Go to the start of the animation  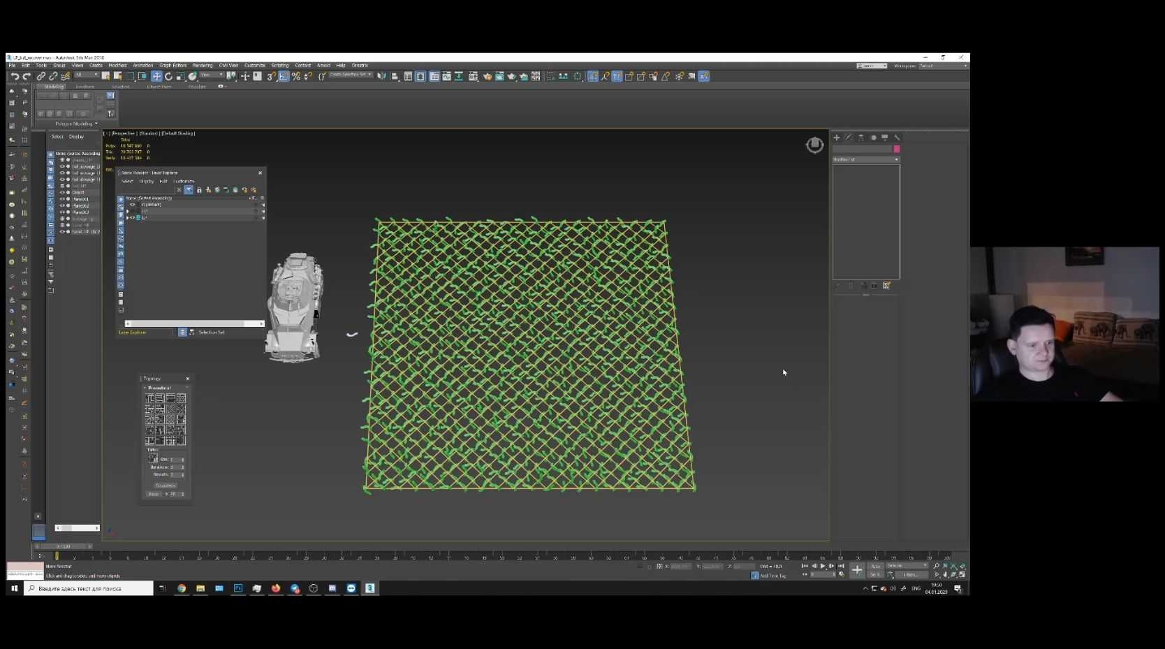(x=805, y=566)
